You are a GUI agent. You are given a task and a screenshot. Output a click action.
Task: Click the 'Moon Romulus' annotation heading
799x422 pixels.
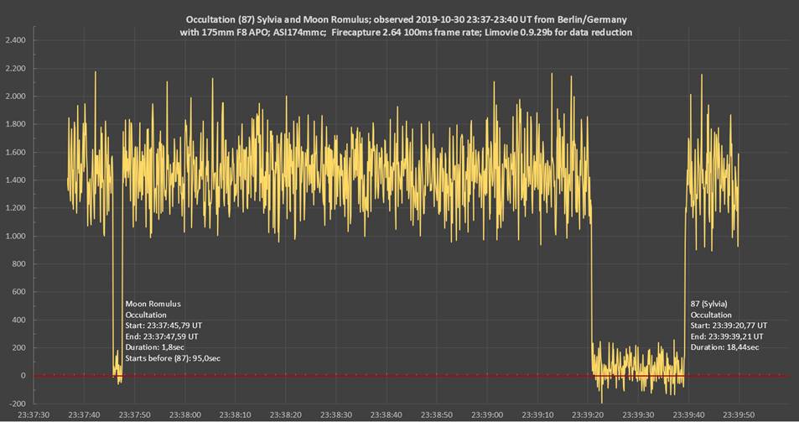(153, 304)
